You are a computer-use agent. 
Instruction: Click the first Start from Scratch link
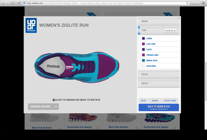pyautogui.click(x=42, y=128)
